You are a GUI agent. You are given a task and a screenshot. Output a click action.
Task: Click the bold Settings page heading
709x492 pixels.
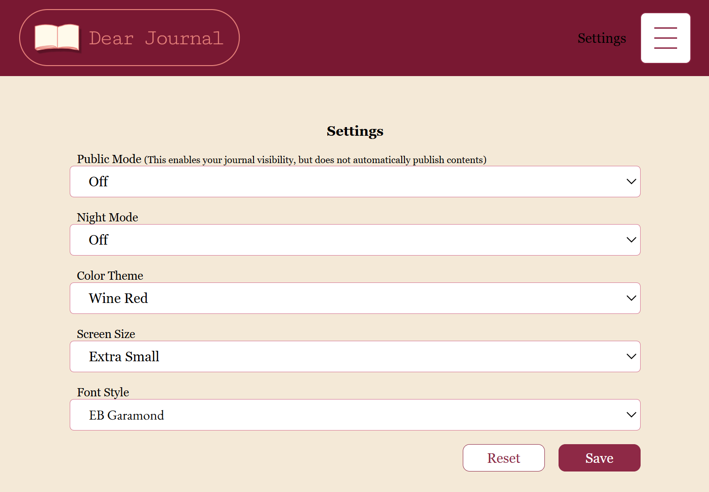tap(355, 131)
